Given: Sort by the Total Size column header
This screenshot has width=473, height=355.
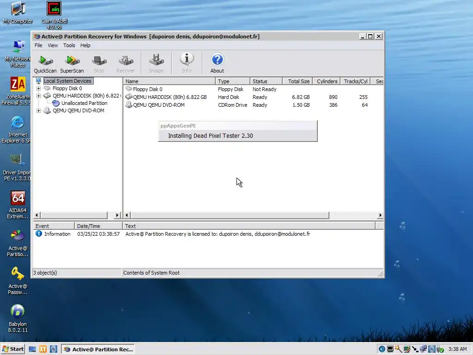Looking at the screenshot, I should point(297,81).
